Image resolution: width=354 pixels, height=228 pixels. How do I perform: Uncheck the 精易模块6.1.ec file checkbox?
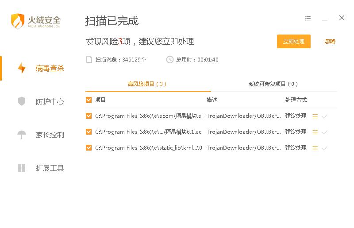click(89, 132)
